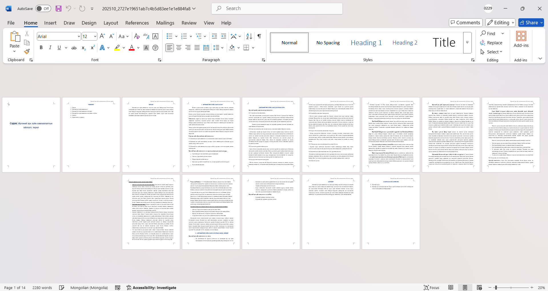Open the Editing mode dropdown
This screenshot has width=548, height=291.
point(500,23)
